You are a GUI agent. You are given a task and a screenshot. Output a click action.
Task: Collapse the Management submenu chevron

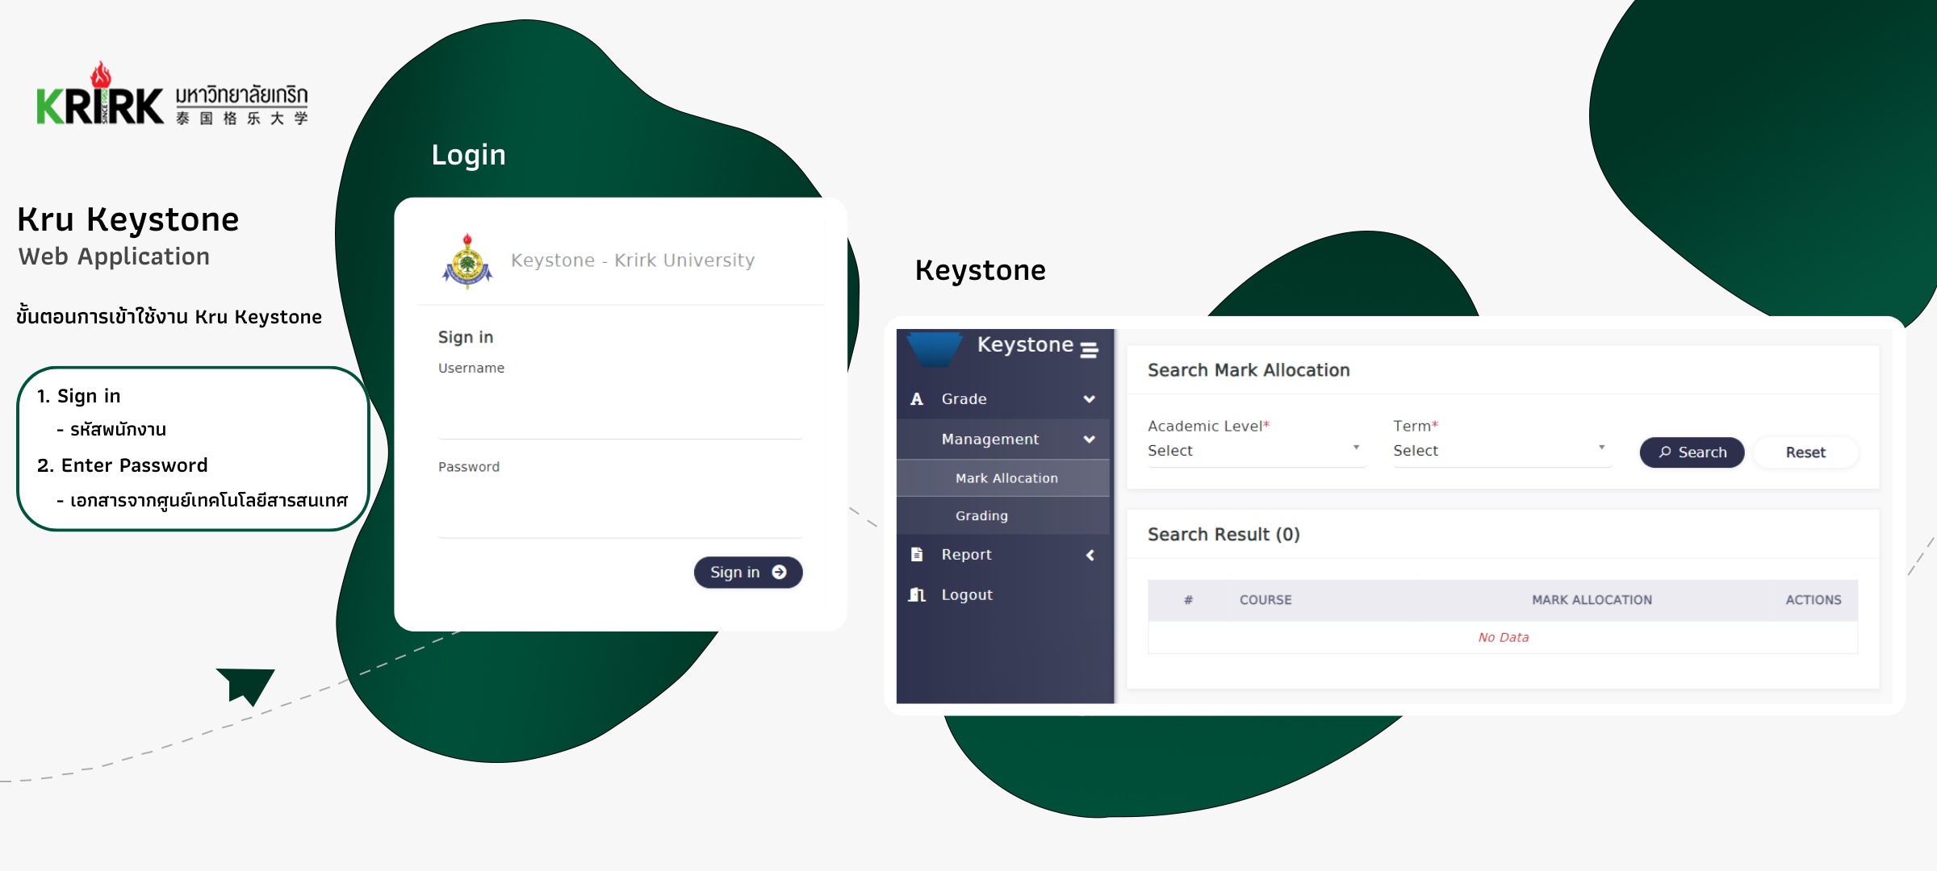tap(1089, 440)
